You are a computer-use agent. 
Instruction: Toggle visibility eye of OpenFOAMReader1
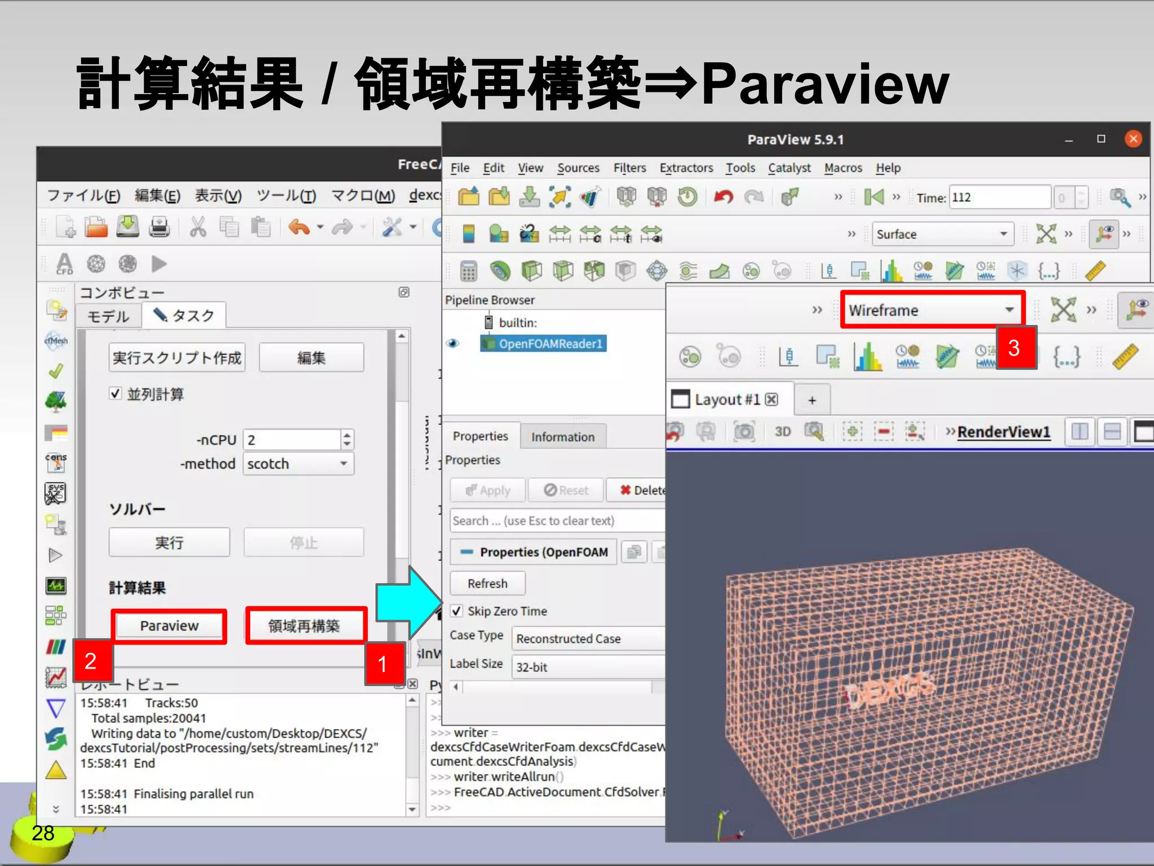[x=453, y=343]
